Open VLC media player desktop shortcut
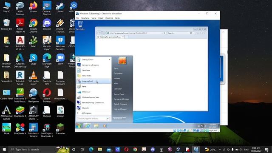This screenshot has width=272, height=153. (x=34, y=78)
